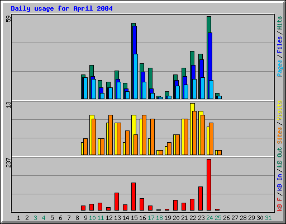The image size is (286, 224).
Task: Select the Hits legend label
Action: (x=279, y=23)
